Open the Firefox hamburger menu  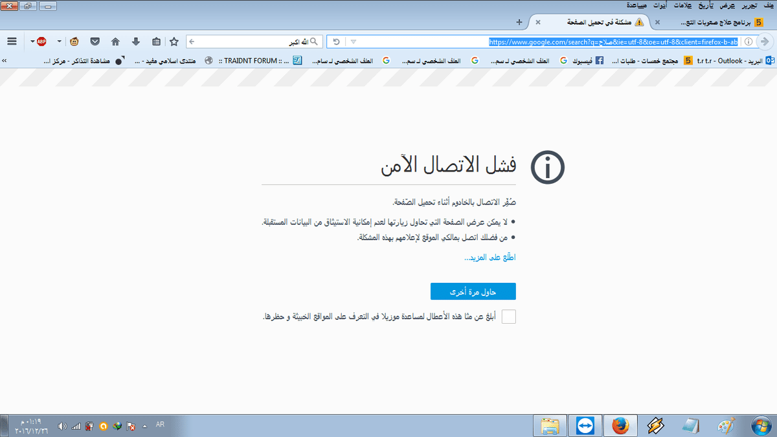[x=12, y=41]
